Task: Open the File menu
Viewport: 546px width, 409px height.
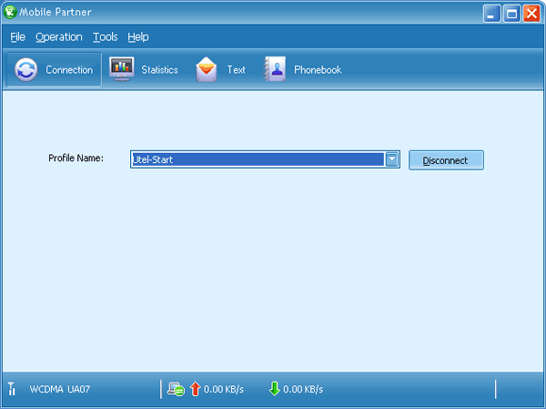Action: (18, 37)
